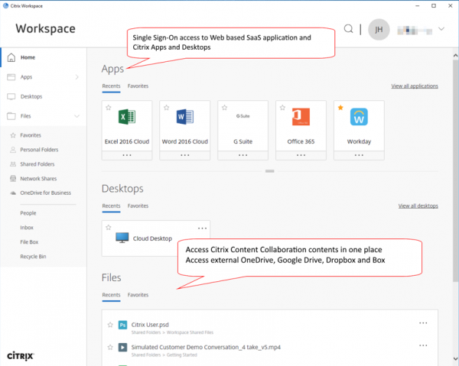Viewport: 459px width, 366px height.
Task: Switch to Favorites tab under Apps
Action: point(138,86)
